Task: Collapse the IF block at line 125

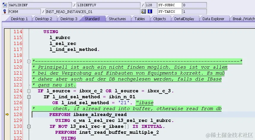Action: pos(29,97)
